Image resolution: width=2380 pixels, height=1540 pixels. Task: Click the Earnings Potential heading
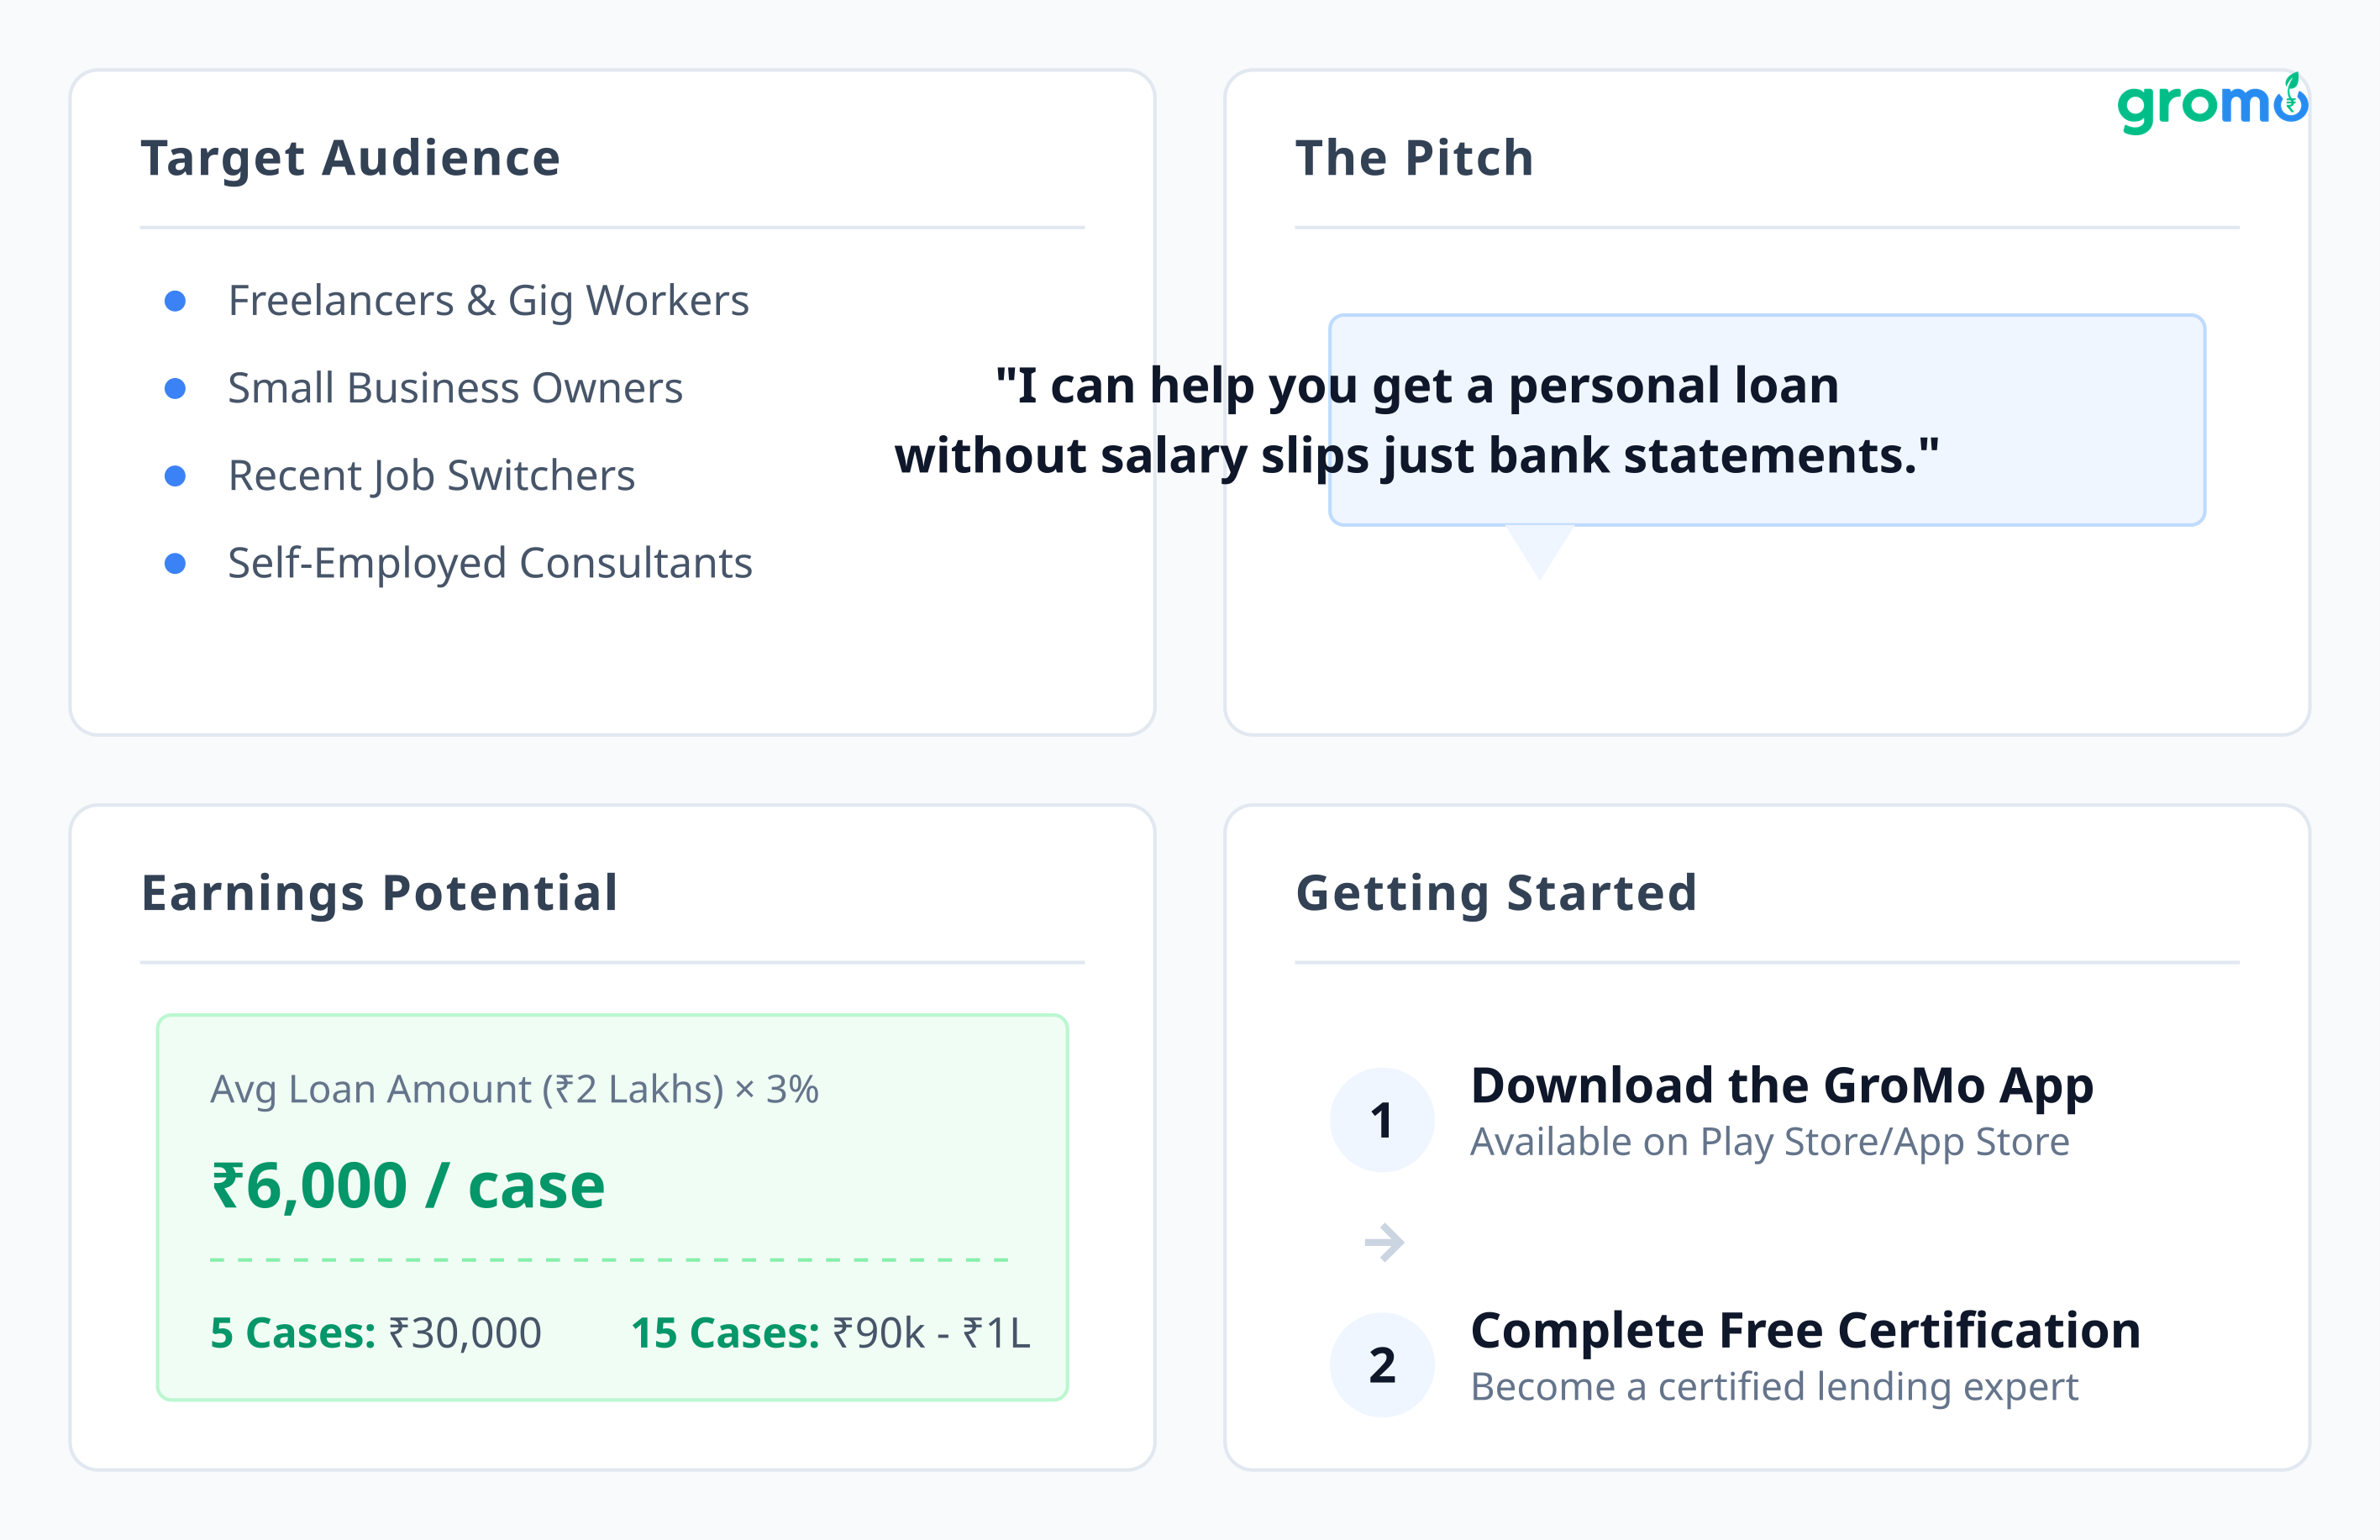379,893
